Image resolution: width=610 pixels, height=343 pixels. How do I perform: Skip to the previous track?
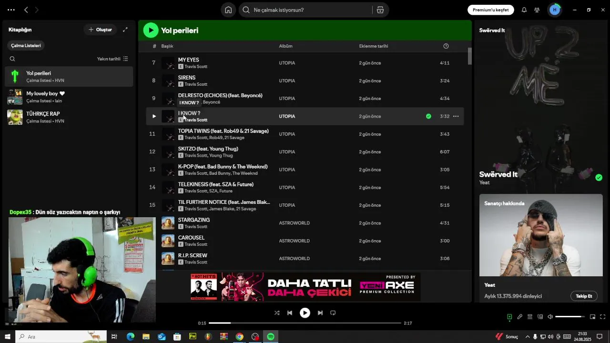[290, 313]
